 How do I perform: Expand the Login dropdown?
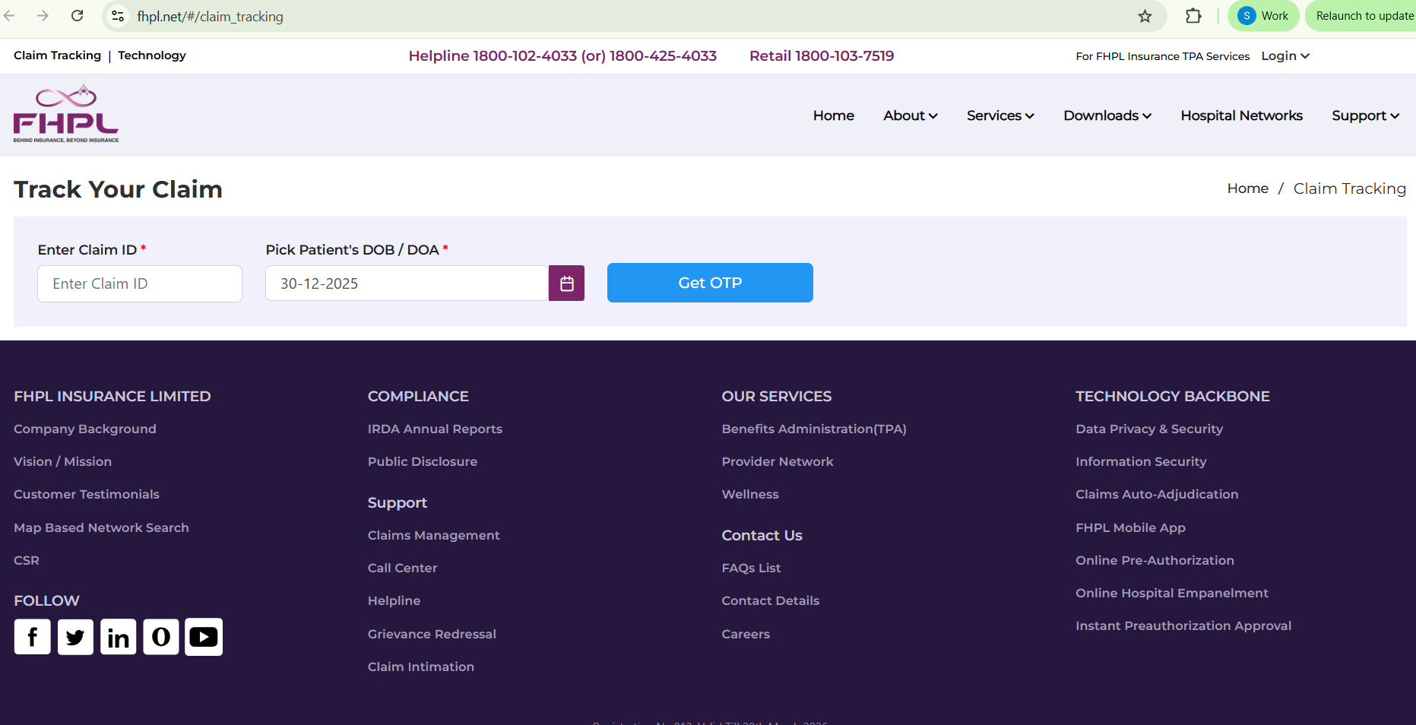coord(1285,55)
